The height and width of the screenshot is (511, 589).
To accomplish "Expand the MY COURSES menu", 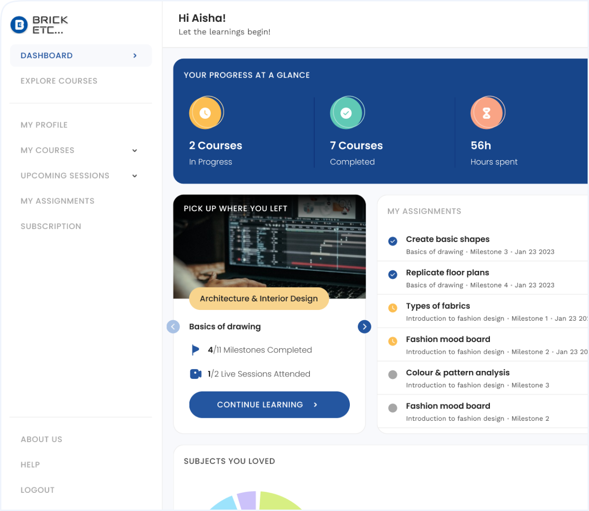I will coord(134,150).
